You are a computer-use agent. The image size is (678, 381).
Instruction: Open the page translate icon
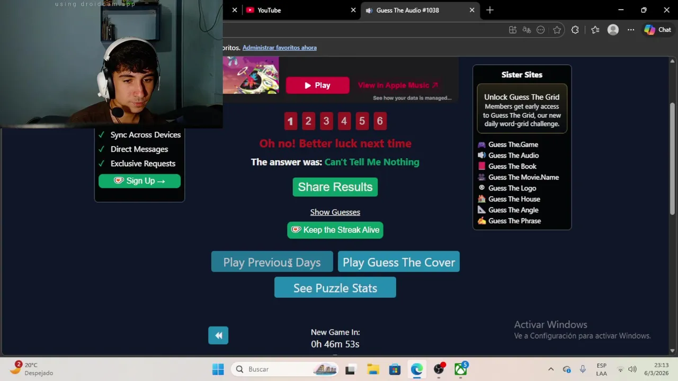point(527,30)
